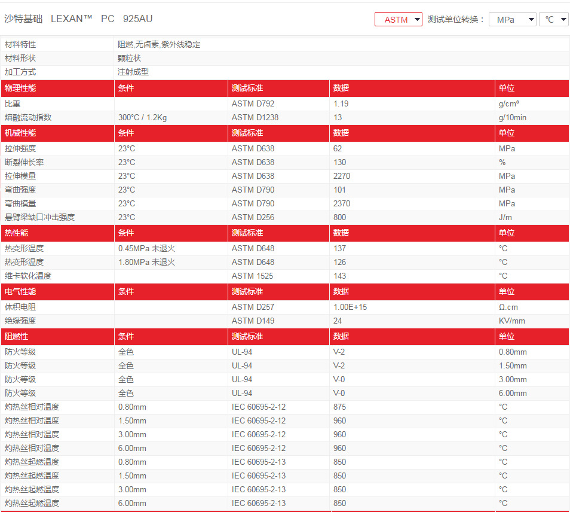Click the ASTM D149 standard cell
This screenshot has height=512, width=570.
pyautogui.click(x=253, y=321)
